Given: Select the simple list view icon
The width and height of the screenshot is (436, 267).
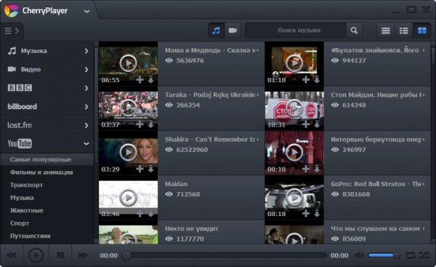Looking at the screenshot, I should click(x=385, y=31).
